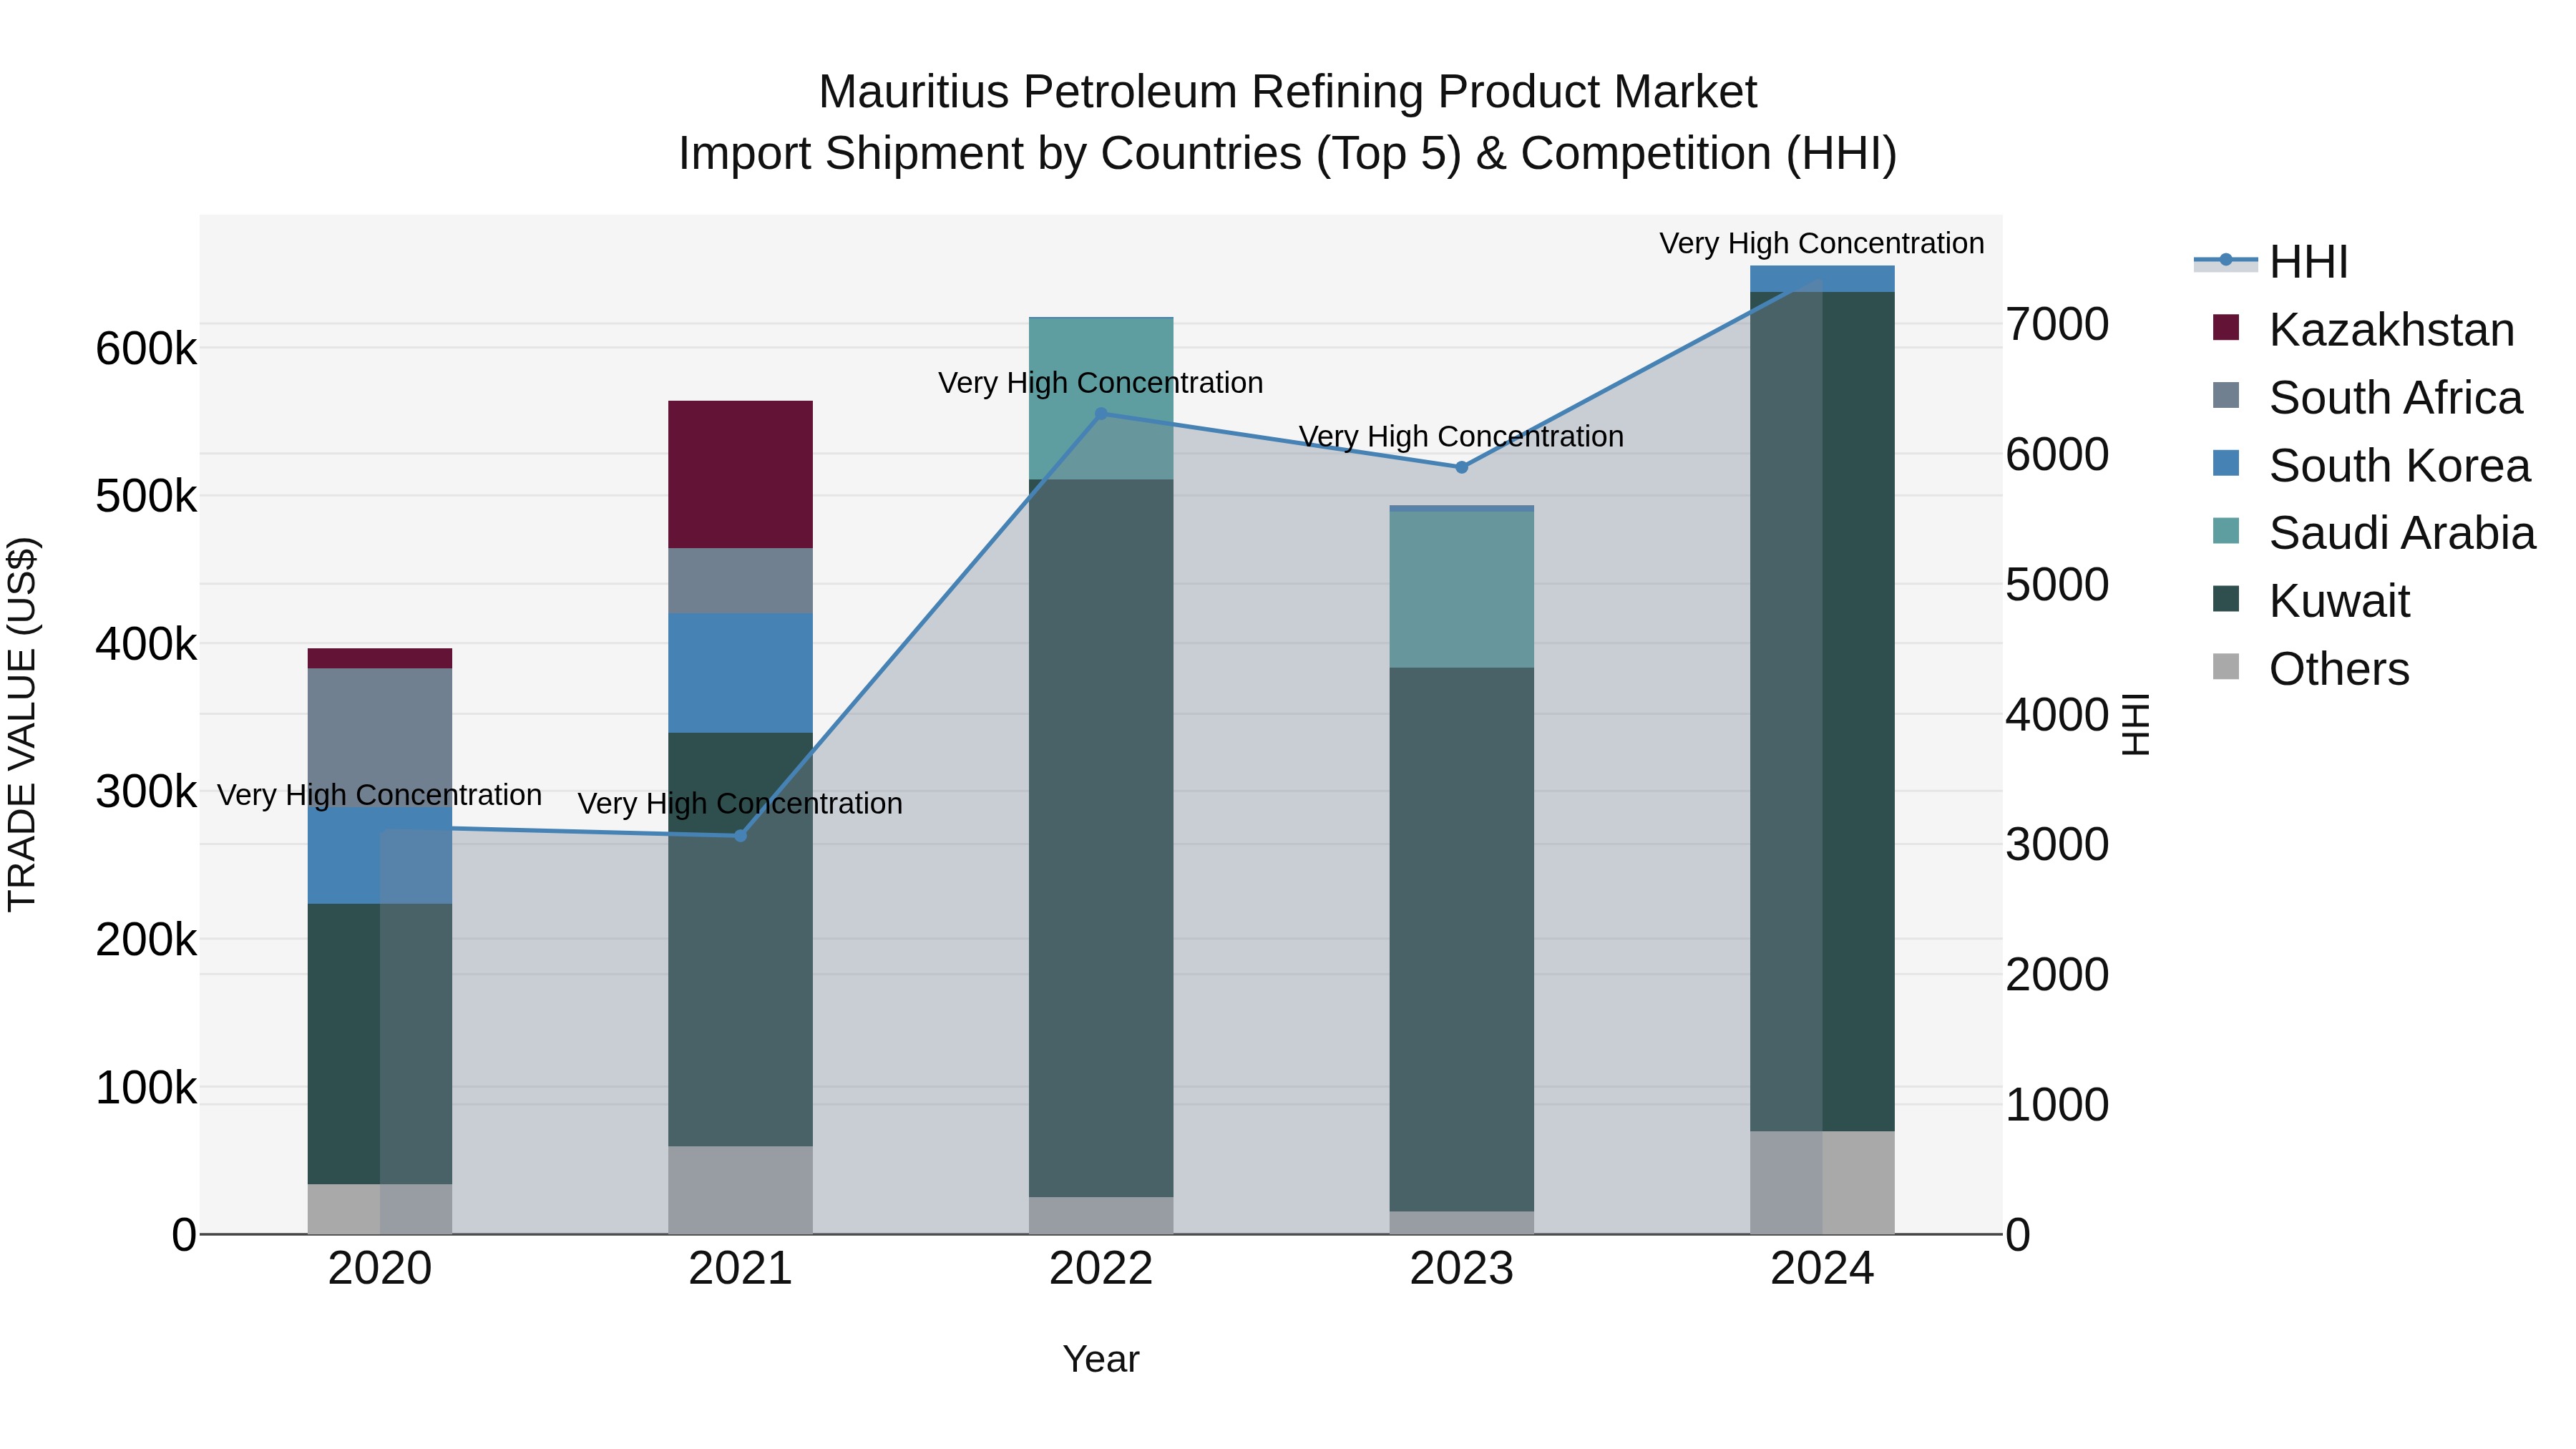Click the chart title text
2576x1449 pixels.
pos(1288,122)
